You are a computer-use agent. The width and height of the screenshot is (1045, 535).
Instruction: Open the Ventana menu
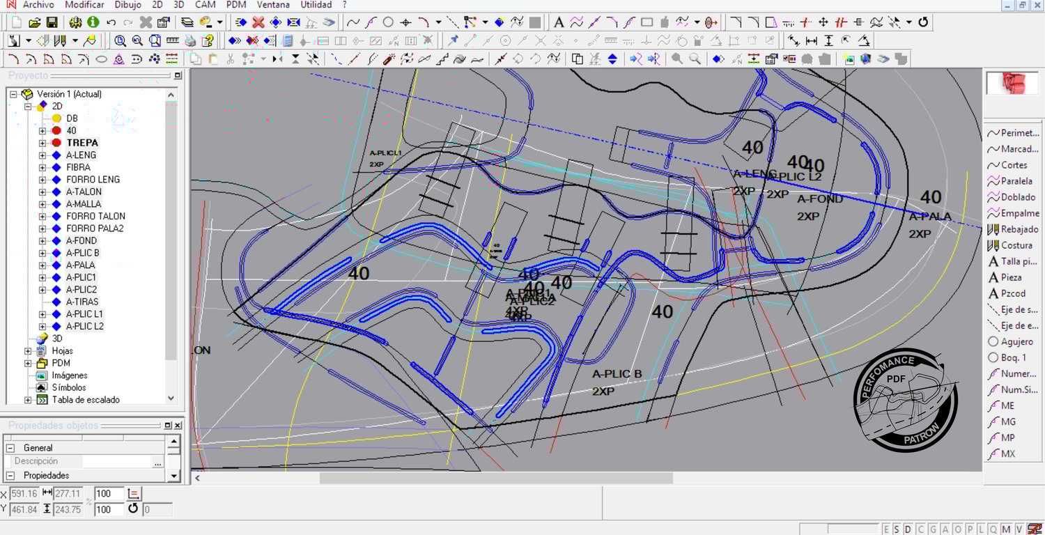click(273, 5)
